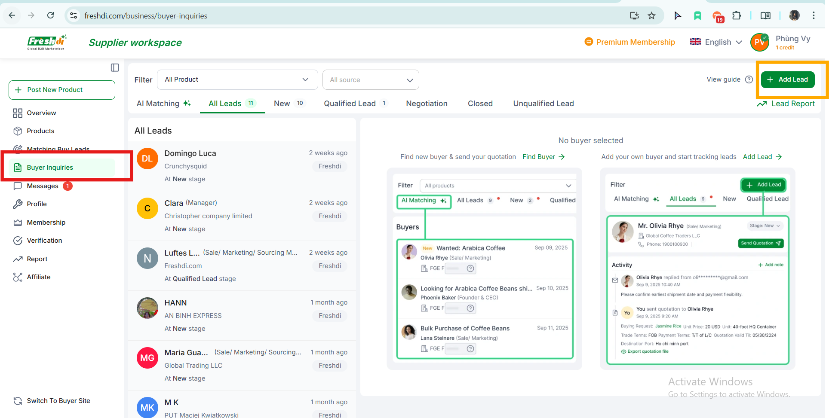Open the Negotiation tab
This screenshot has width=829, height=418.
427,104
